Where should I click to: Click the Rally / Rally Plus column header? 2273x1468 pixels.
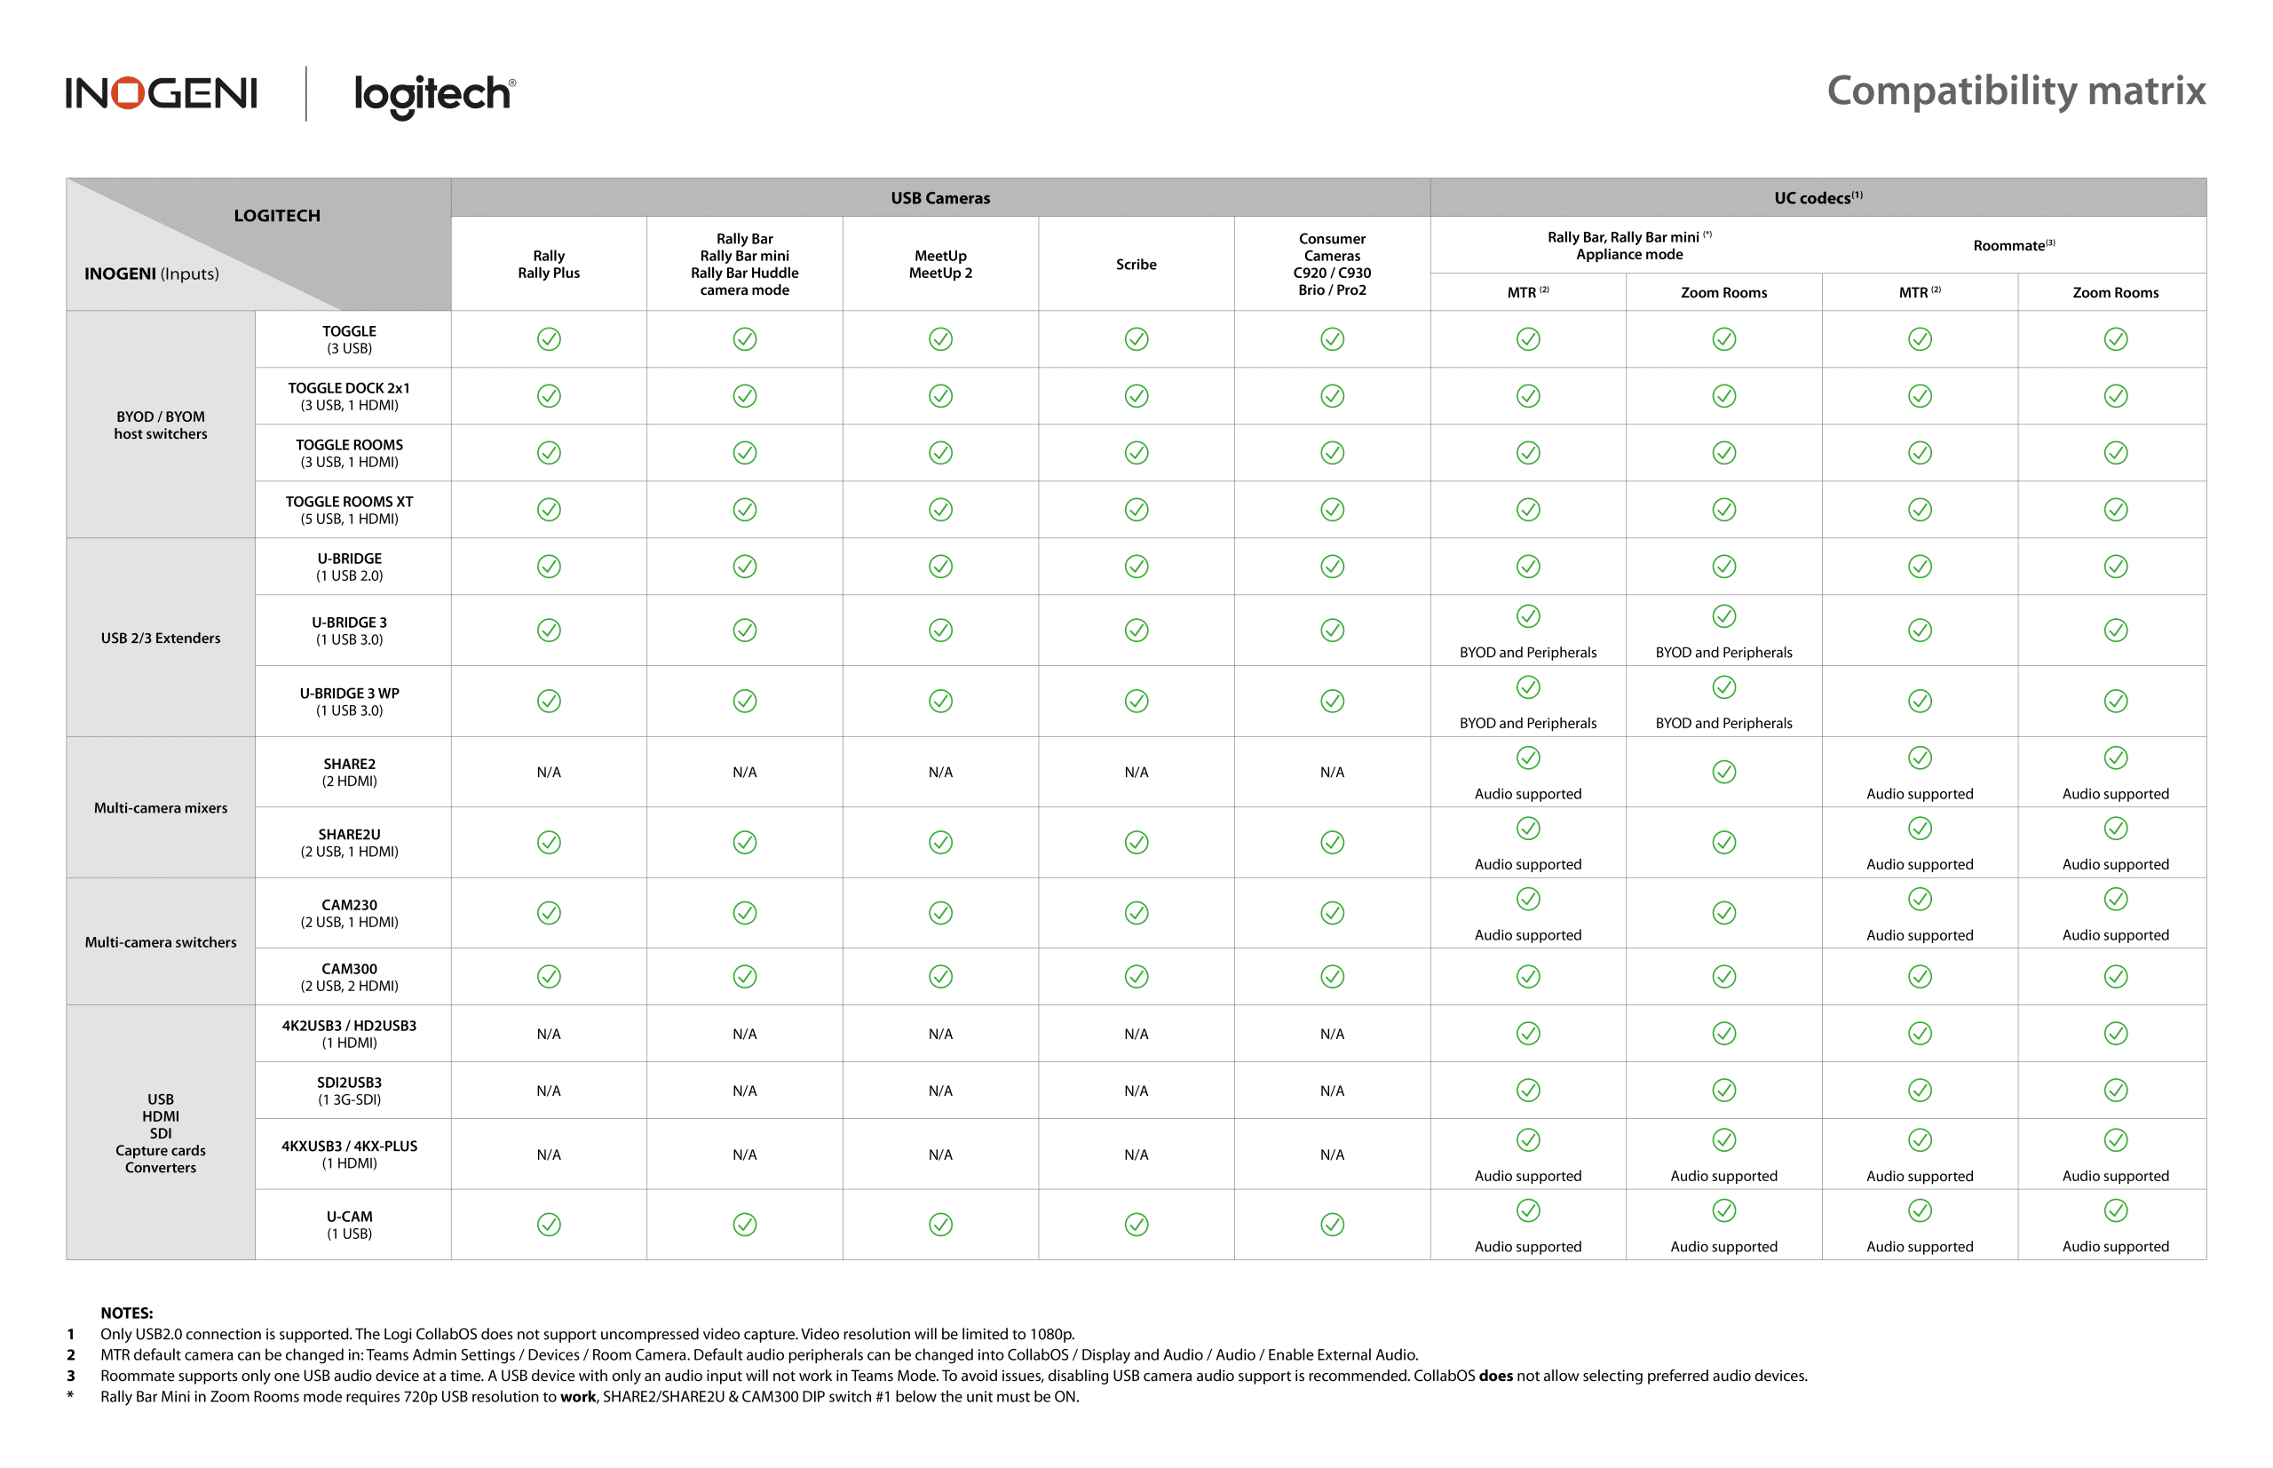(x=549, y=264)
